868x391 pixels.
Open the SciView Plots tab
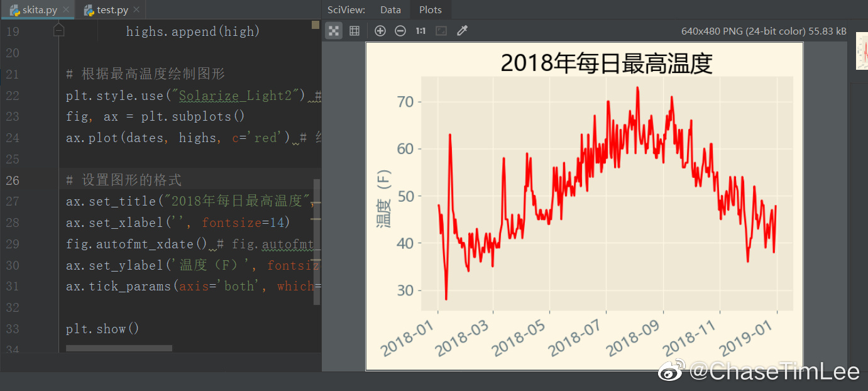click(431, 9)
